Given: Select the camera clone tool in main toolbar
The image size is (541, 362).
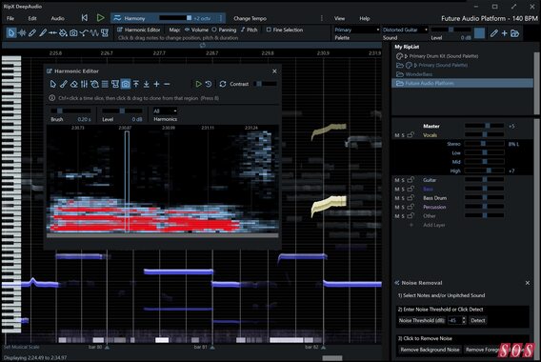Looking at the screenshot, I should (73, 33).
